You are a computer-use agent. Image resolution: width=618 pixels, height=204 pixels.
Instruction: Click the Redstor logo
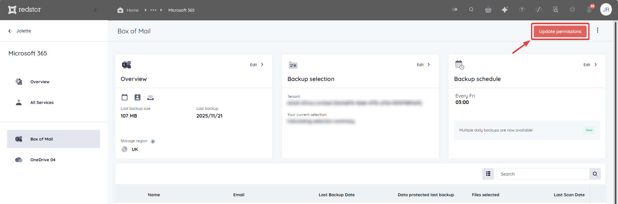25,10
